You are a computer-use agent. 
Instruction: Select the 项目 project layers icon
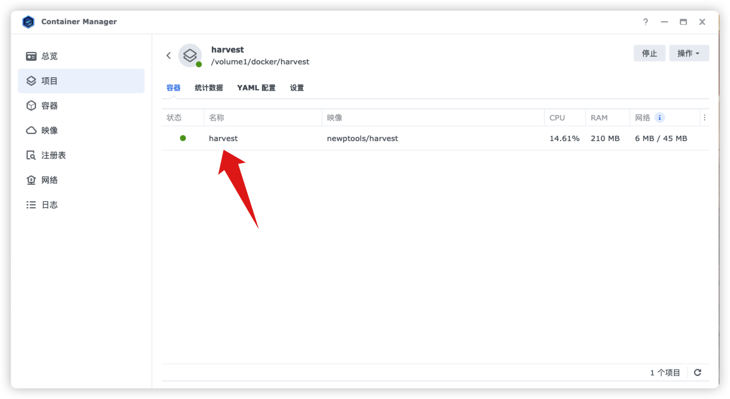point(31,81)
